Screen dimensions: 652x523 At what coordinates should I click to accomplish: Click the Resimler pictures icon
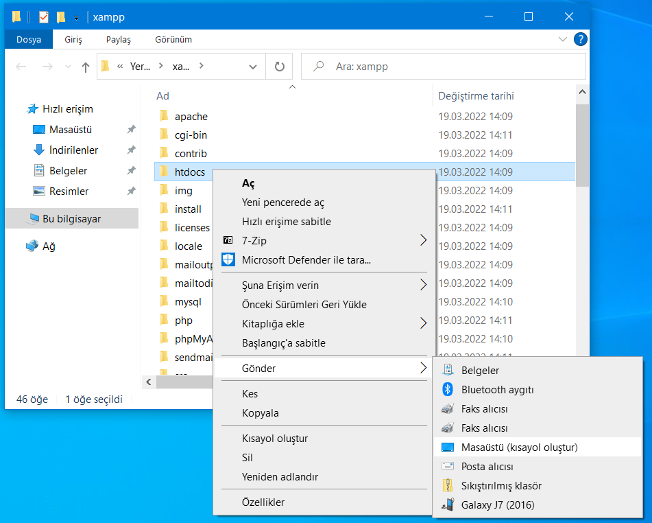click(x=38, y=191)
